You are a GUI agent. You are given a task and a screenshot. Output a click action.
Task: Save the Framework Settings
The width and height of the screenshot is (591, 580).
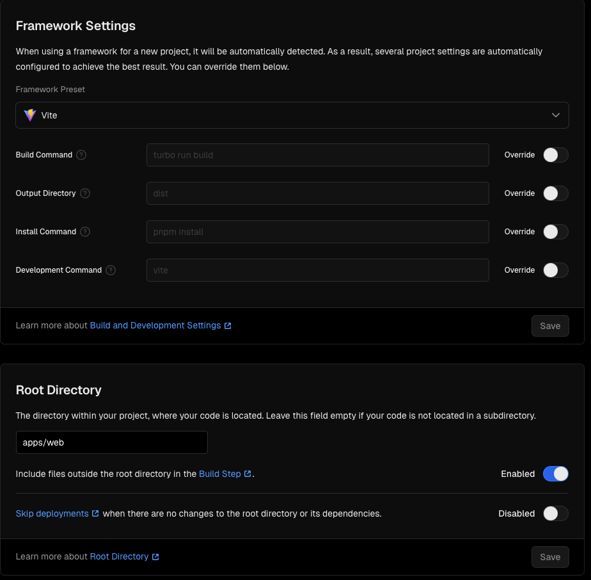click(550, 326)
